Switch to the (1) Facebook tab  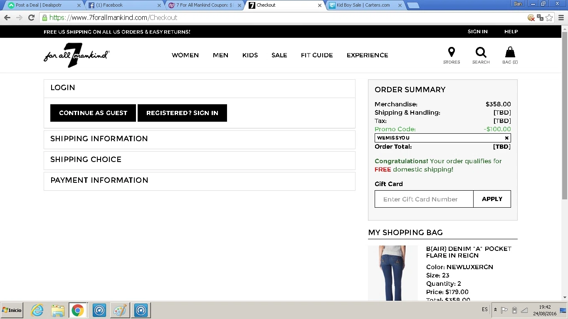point(123,5)
